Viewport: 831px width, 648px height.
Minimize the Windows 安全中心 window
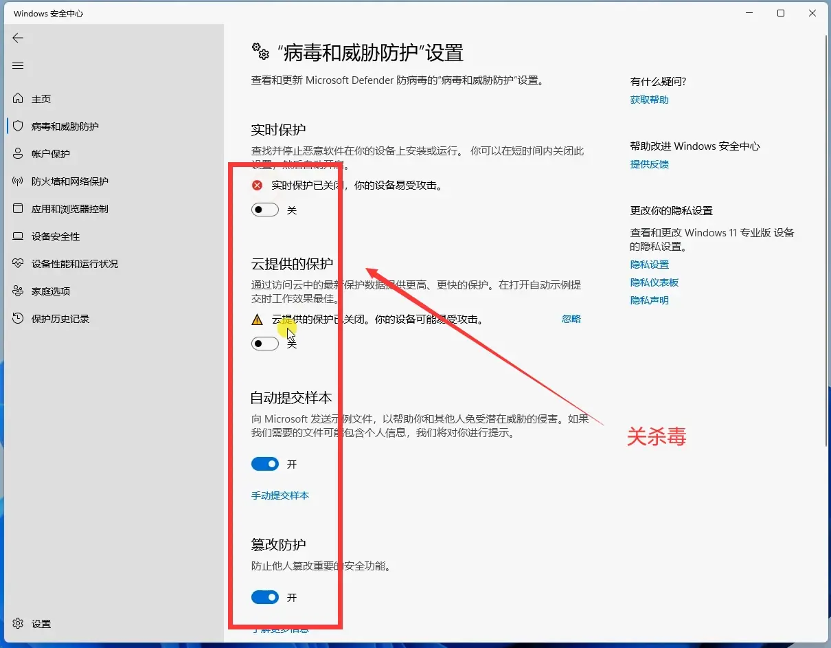point(749,13)
